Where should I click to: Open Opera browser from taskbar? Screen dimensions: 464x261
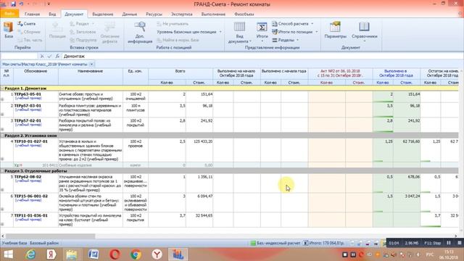click(115, 254)
